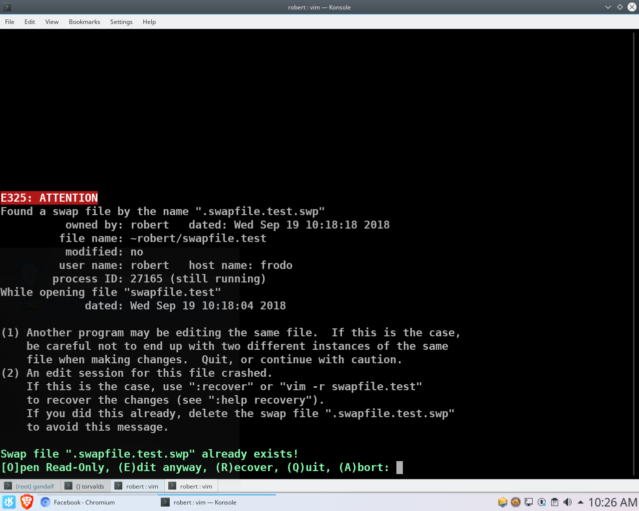This screenshot has width=639, height=511.
Task: Click the software updates icon in system tray
Action: click(542, 502)
